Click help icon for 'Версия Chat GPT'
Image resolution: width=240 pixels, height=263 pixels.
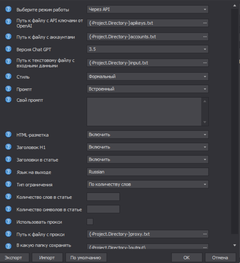(x=8, y=49)
